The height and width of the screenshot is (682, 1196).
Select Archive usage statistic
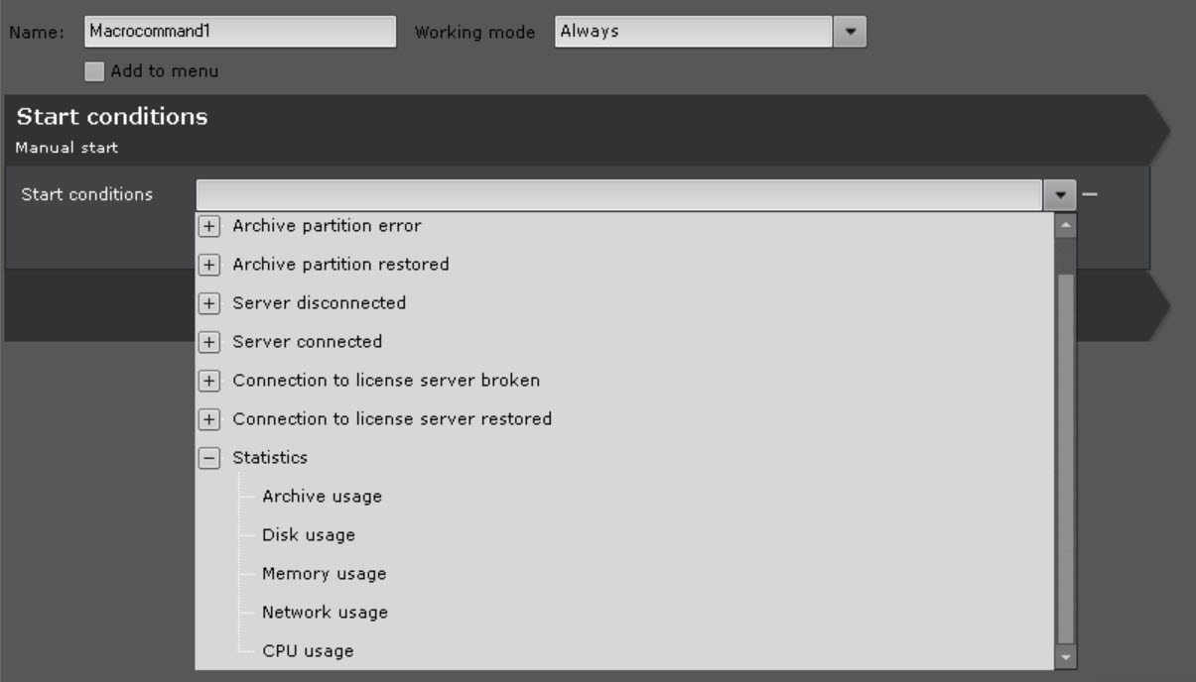pyautogui.click(x=322, y=497)
